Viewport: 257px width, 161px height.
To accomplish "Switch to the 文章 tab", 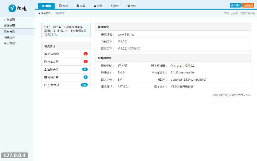I will 81,6.
